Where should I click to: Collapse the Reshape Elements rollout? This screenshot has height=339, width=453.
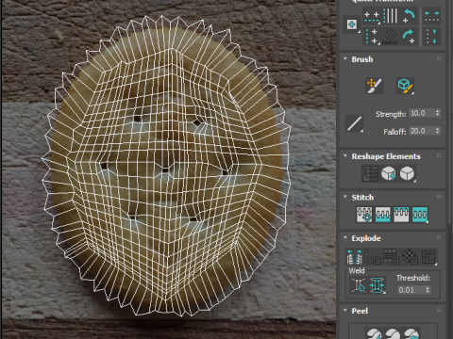click(x=345, y=156)
